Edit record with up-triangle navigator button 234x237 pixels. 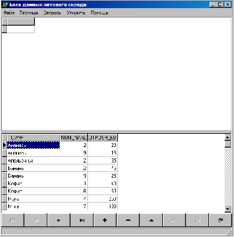(x=151, y=220)
